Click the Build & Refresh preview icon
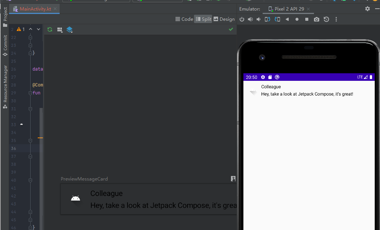Screen dimensions: 380x230 pyautogui.click(x=50, y=29)
